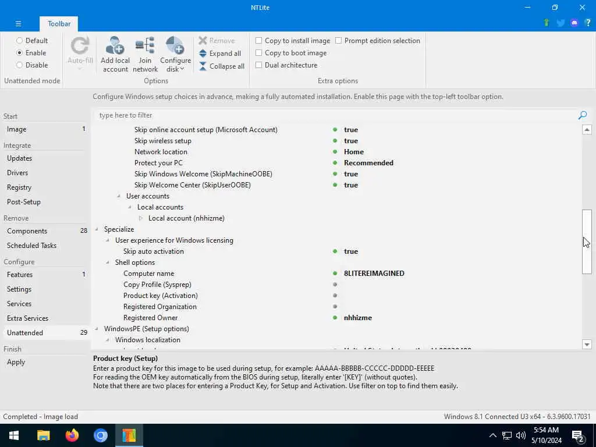Check Prompt edition selection
This screenshot has height=447, width=596.
(x=338, y=41)
